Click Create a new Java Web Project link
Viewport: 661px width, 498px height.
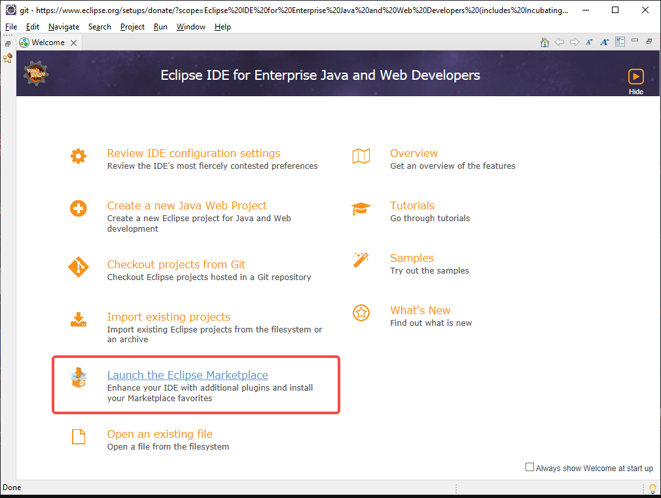pyautogui.click(x=187, y=205)
